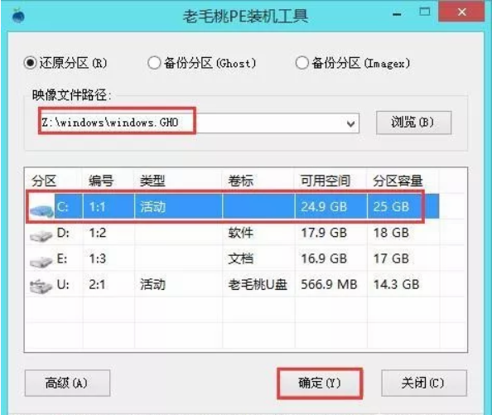Screen dimensions: 492x415
Task: Click the 18 GB capacity cell
Action: [x=391, y=233]
